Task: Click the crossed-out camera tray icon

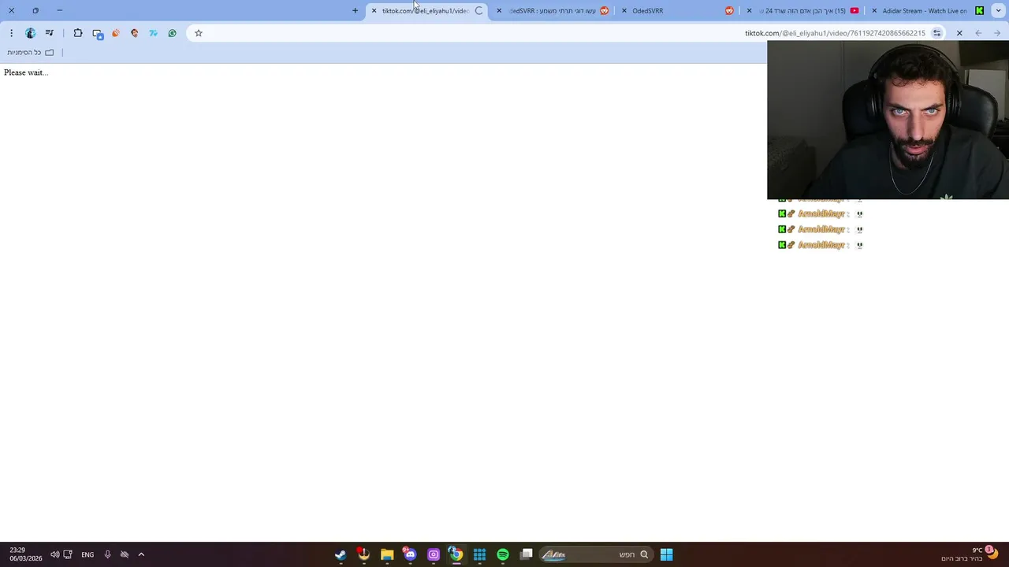Action: click(125, 554)
